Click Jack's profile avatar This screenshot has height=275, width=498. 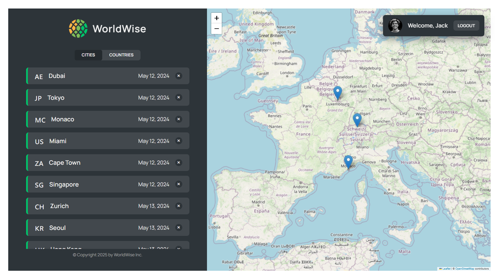click(395, 26)
